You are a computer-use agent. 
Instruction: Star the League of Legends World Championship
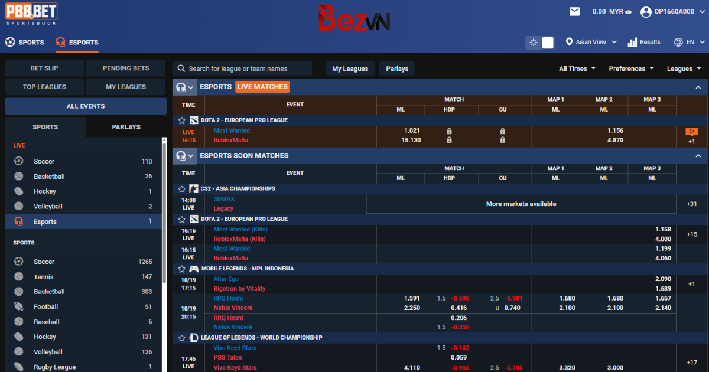coord(182,338)
